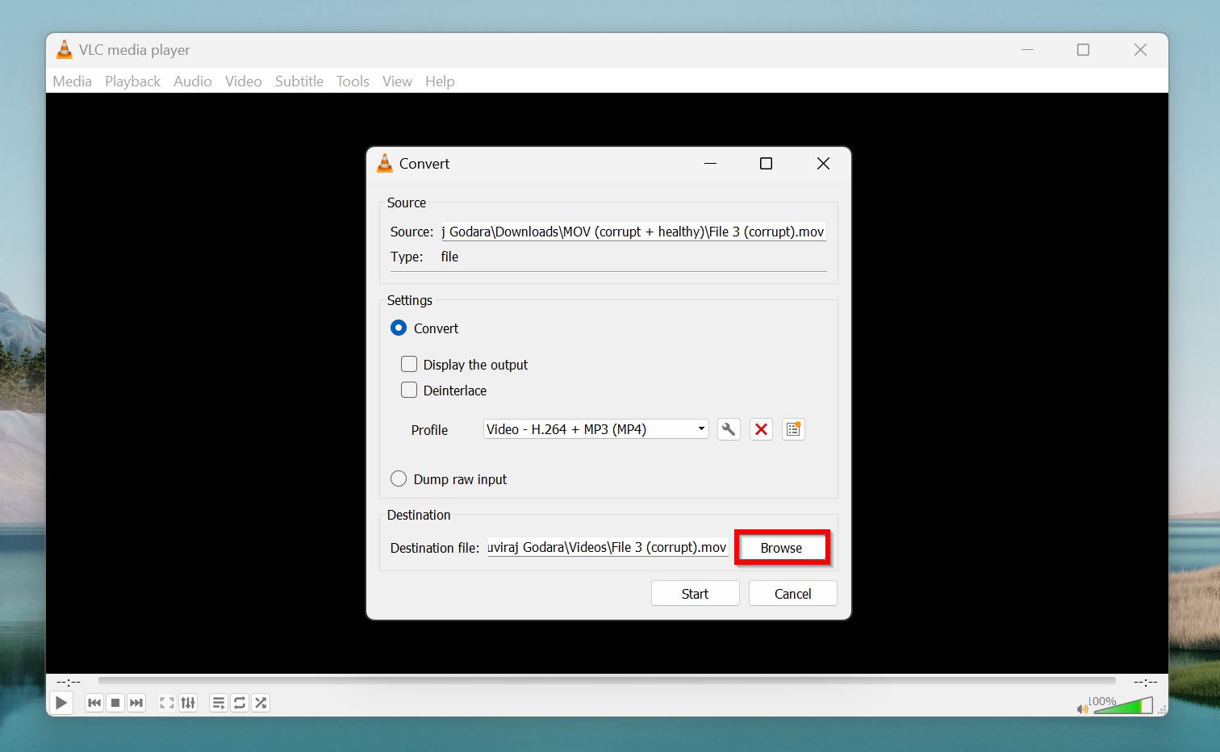Enable the Display the output checkbox
The width and height of the screenshot is (1220, 752).
coord(409,364)
